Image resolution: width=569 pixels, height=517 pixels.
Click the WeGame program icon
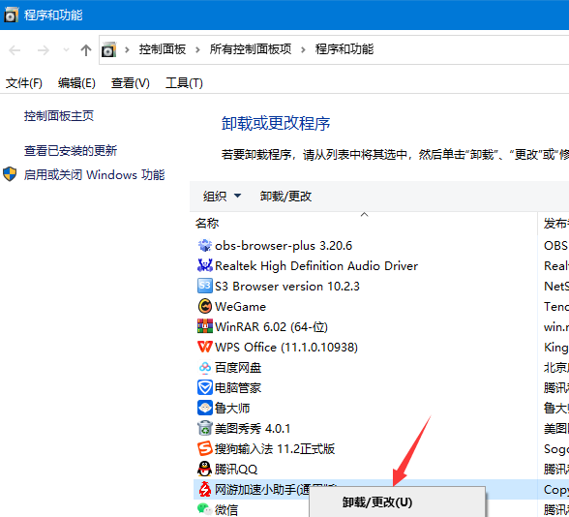click(x=205, y=306)
